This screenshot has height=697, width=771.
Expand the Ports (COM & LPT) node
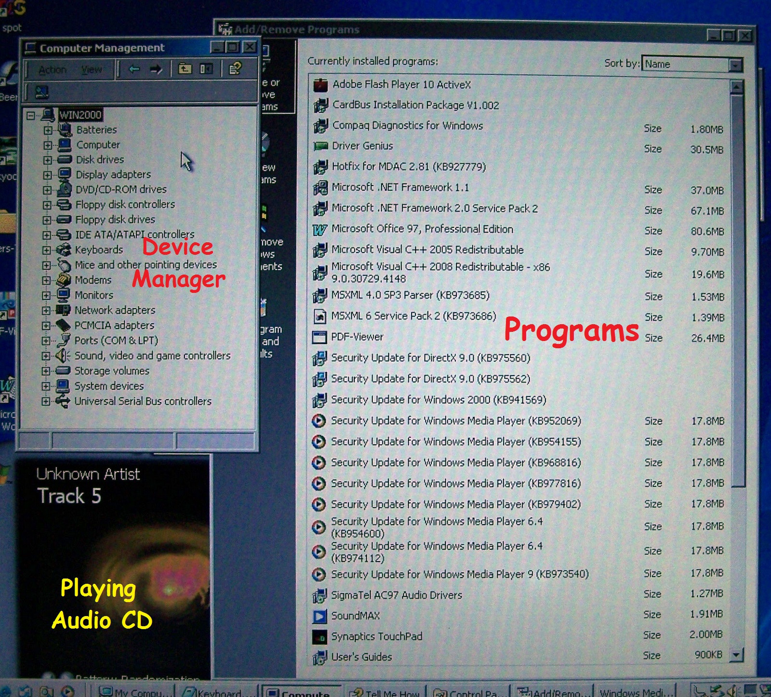coord(46,341)
